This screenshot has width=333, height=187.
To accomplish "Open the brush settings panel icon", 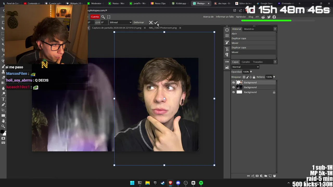I will tap(227, 42).
